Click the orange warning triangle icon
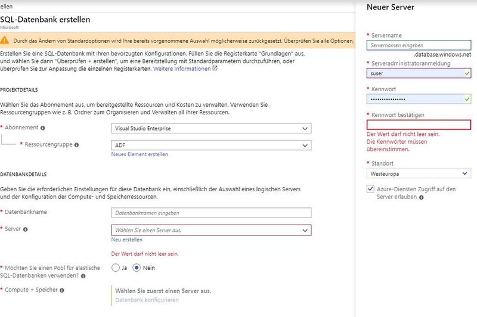The width and height of the screenshot is (477, 317). coord(5,41)
